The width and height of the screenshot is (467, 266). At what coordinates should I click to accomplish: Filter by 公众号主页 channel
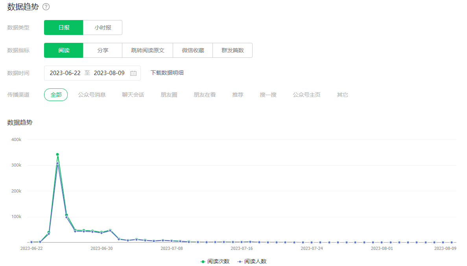(x=306, y=95)
